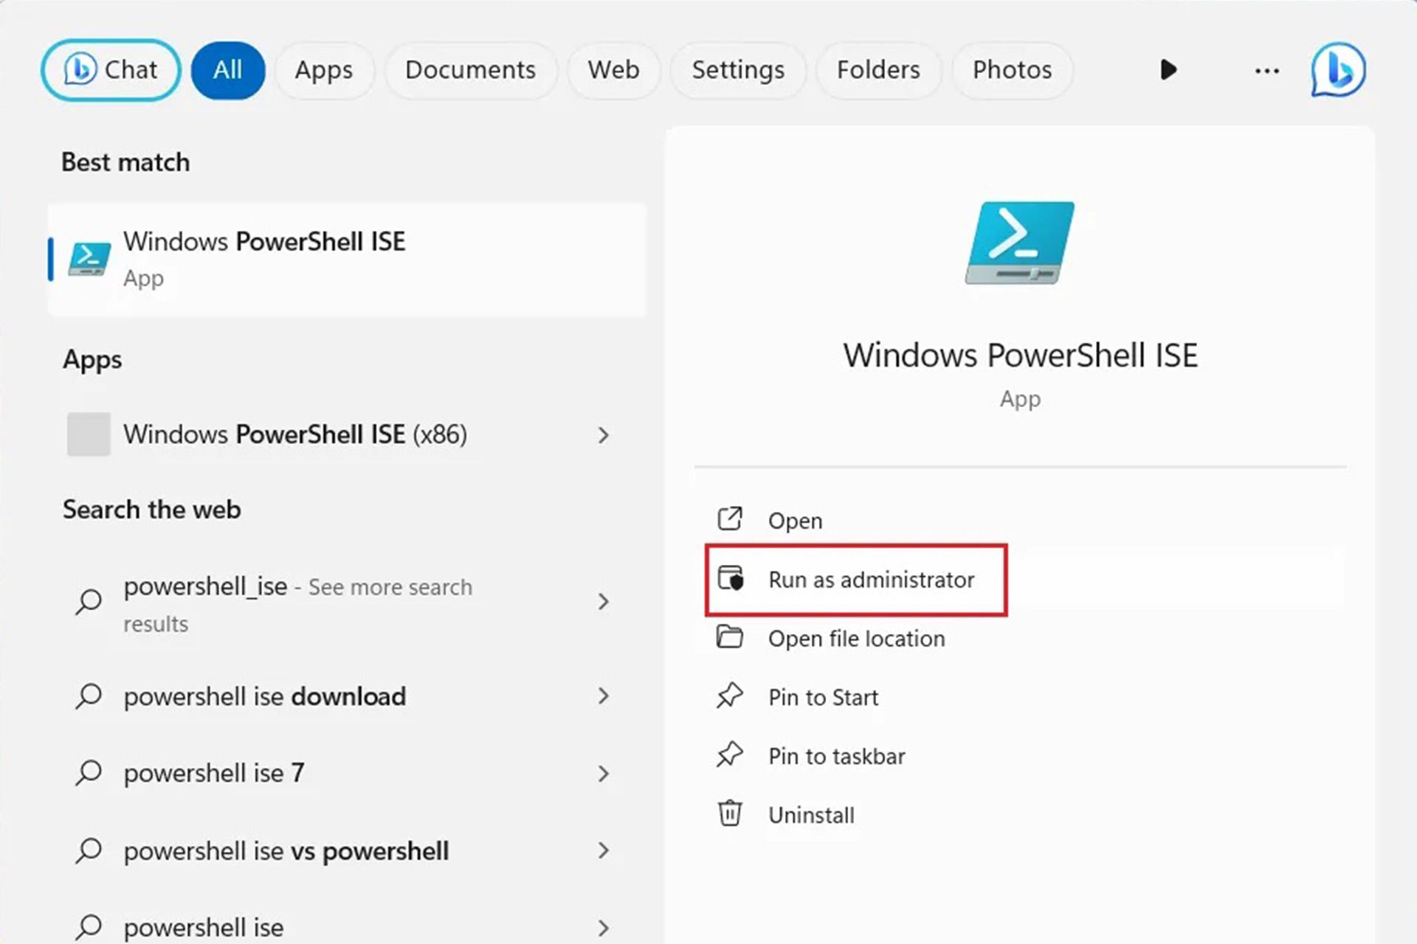Image resolution: width=1417 pixels, height=944 pixels.
Task: Expand chevron for powershell_ise web result
Action: point(603,602)
